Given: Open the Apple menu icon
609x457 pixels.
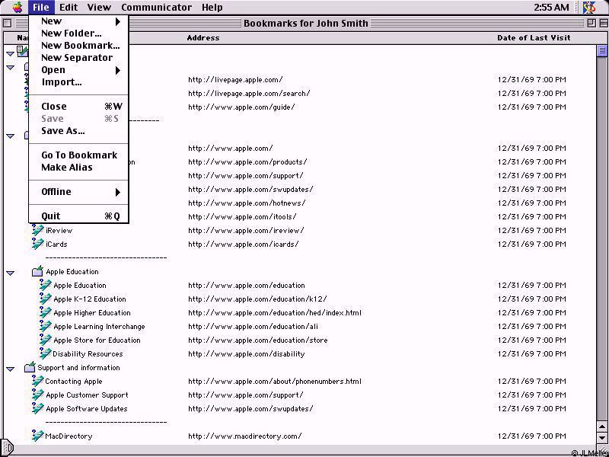Looking at the screenshot, I should pyautogui.click(x=18, y=7).
